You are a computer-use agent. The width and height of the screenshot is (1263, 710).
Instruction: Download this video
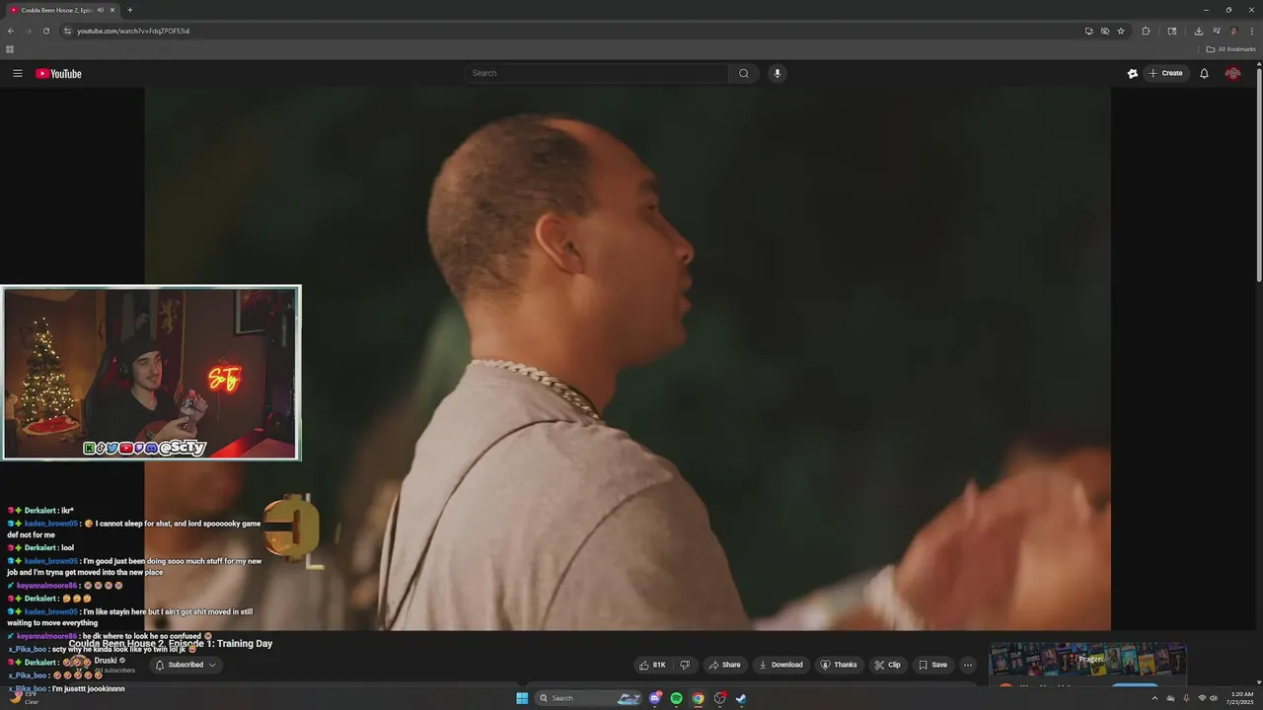click(x=780, y=665)
